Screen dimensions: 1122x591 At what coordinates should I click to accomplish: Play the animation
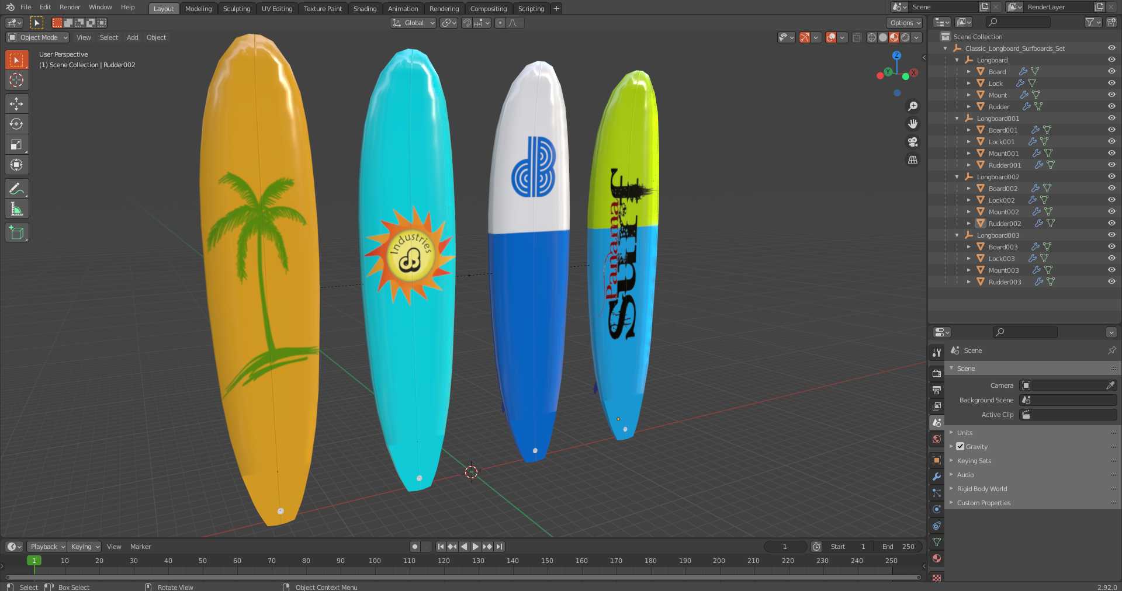[476, 547]
